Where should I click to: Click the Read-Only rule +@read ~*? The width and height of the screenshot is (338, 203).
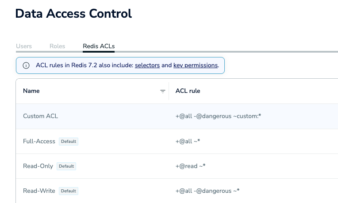[x=191, y=166]
